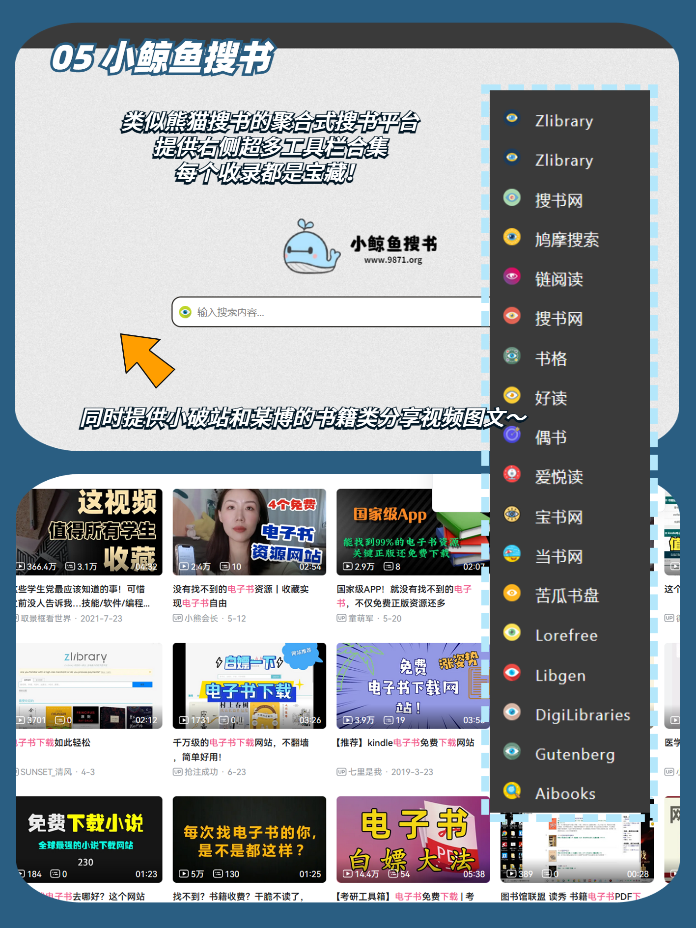
Task: Open title 图书馆联盟 读秀 书籍电子书PDF
Action: 571,897
